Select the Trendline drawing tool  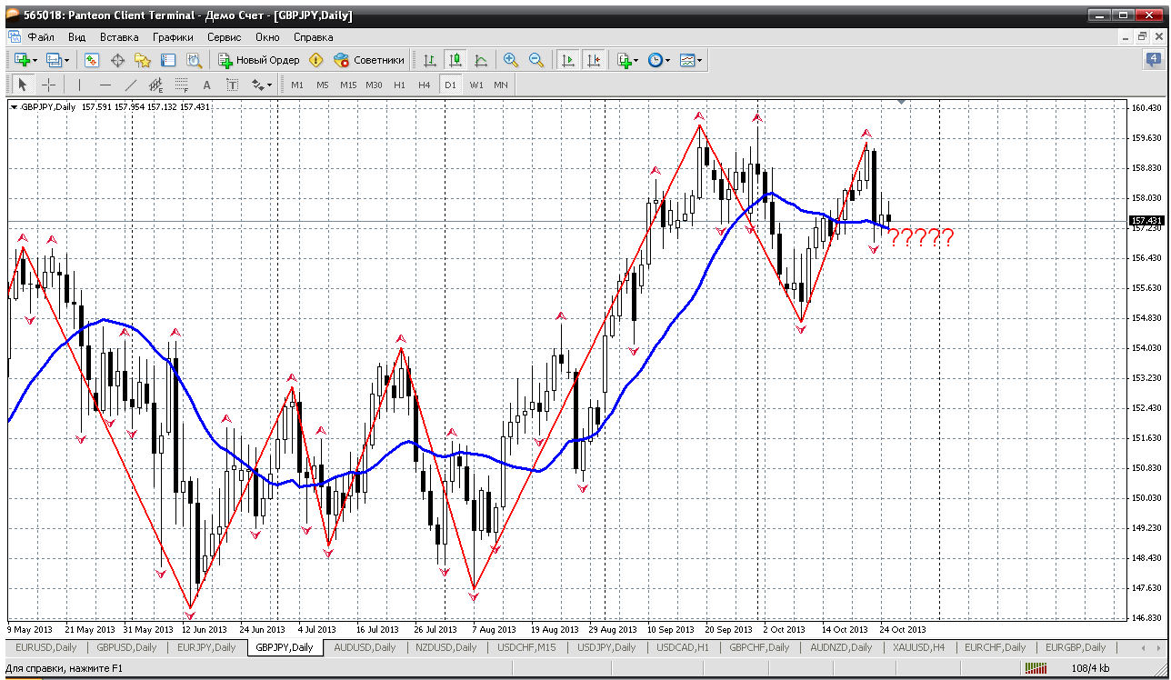131,85
